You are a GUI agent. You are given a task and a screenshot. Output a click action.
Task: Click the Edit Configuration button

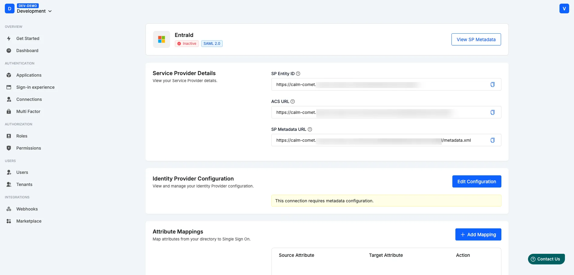click(477, 181)
